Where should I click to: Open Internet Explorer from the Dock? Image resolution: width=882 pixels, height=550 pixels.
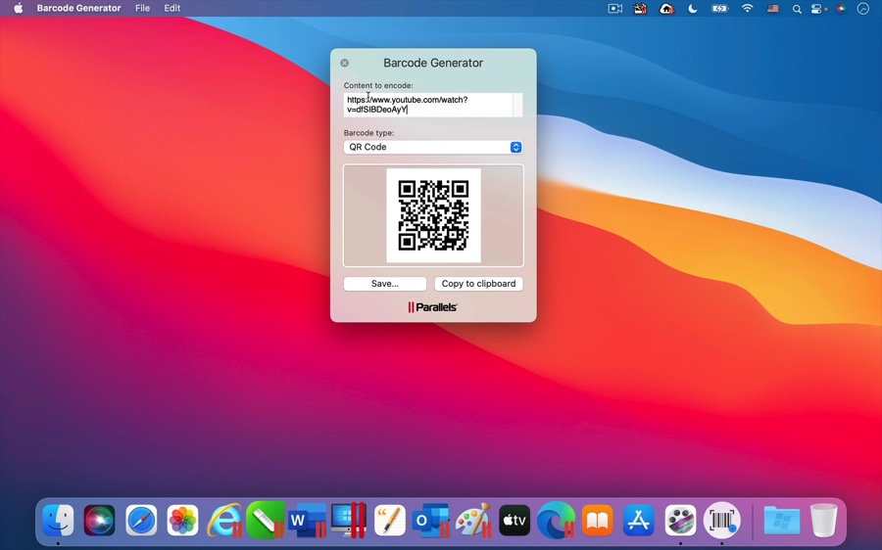click(224, 520)
